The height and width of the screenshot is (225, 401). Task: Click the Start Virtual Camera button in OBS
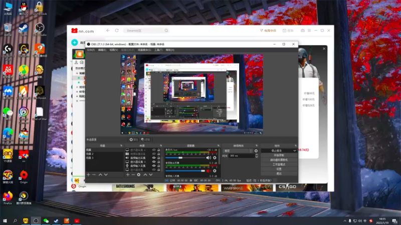pos(279,160)
